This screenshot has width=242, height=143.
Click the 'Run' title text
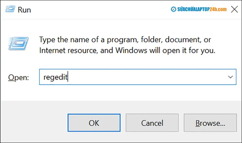click(x=25, y=10)
